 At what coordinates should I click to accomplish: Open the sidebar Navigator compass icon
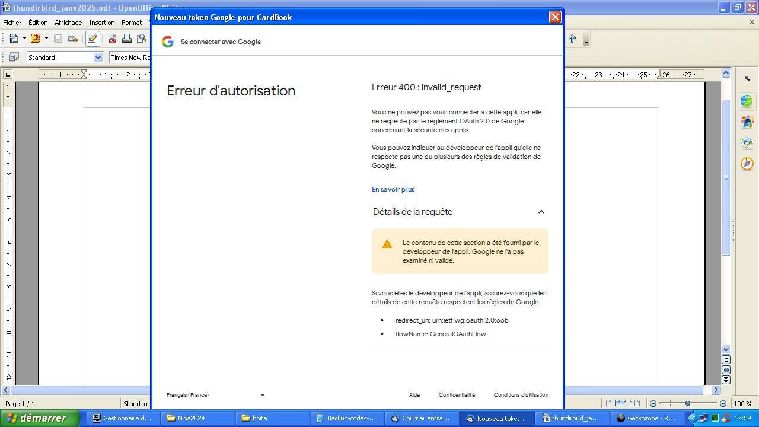pyautogui.click(x=747, y=163)
